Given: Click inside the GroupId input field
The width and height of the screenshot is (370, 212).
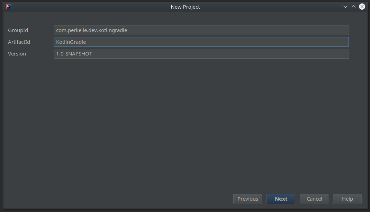Looking at the screenshot, I should tap(201, 30).
